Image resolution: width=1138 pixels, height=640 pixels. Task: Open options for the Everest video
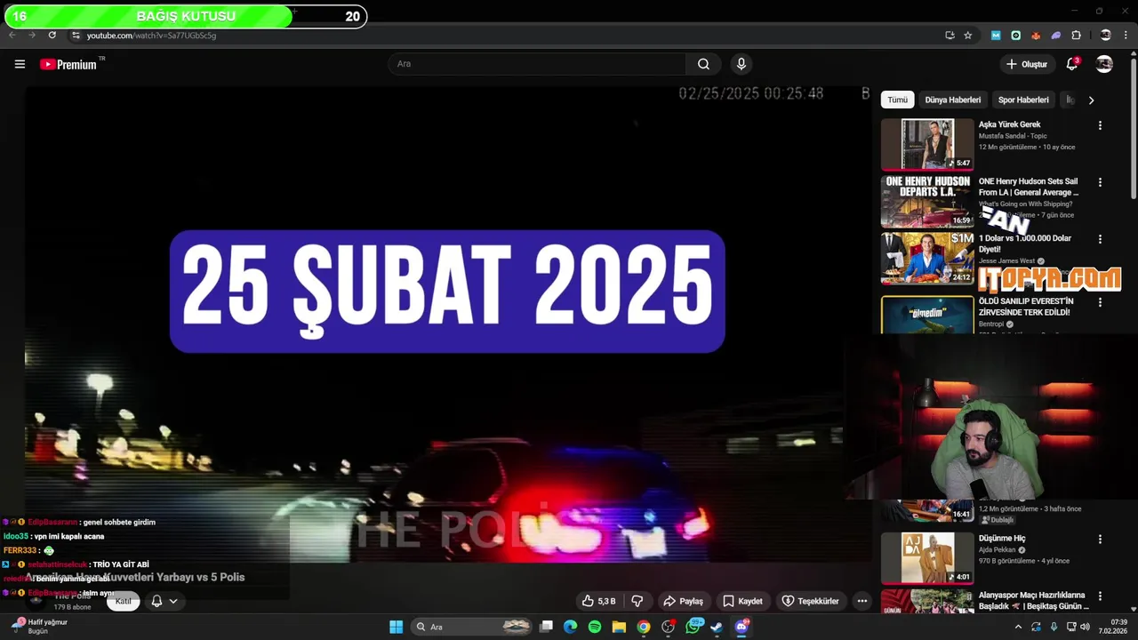(1100, 302)
